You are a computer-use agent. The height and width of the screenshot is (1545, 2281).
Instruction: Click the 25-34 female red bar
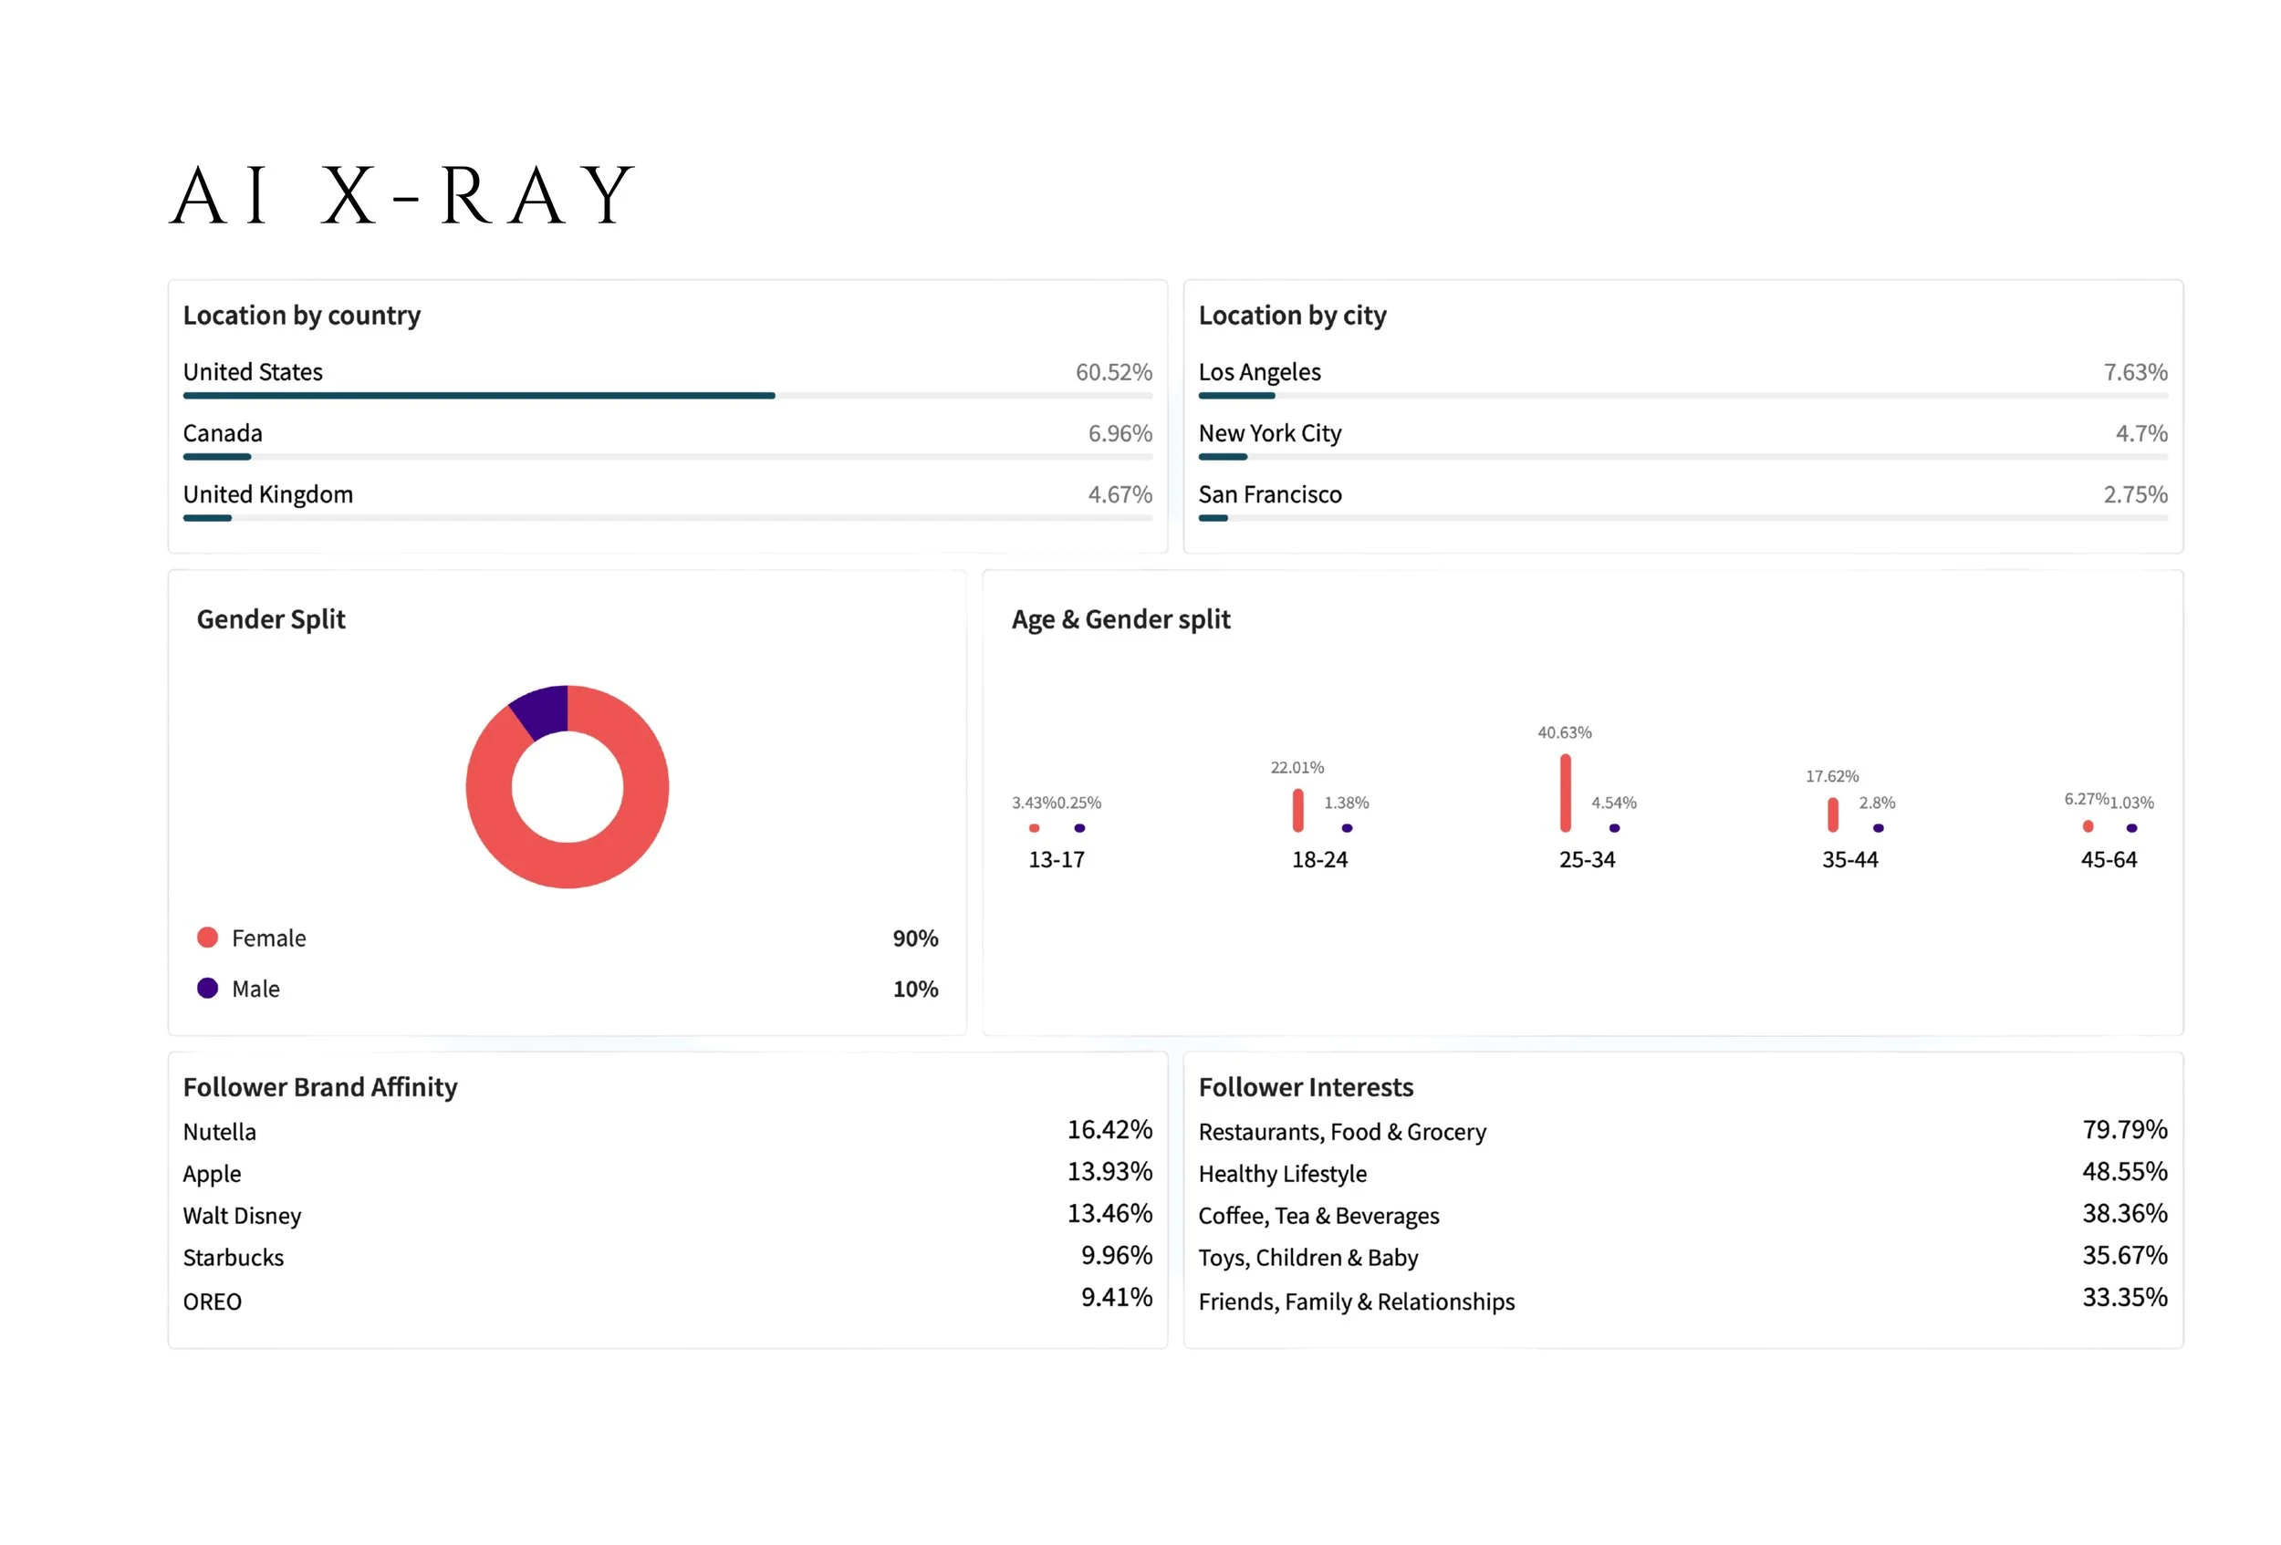(1566, 793)
